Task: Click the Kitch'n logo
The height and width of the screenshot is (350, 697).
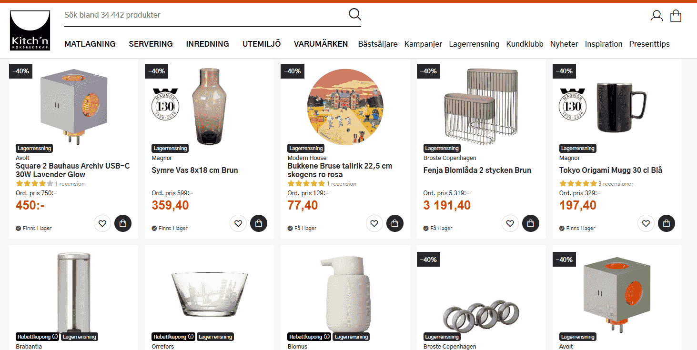Action: pos(30,30)
